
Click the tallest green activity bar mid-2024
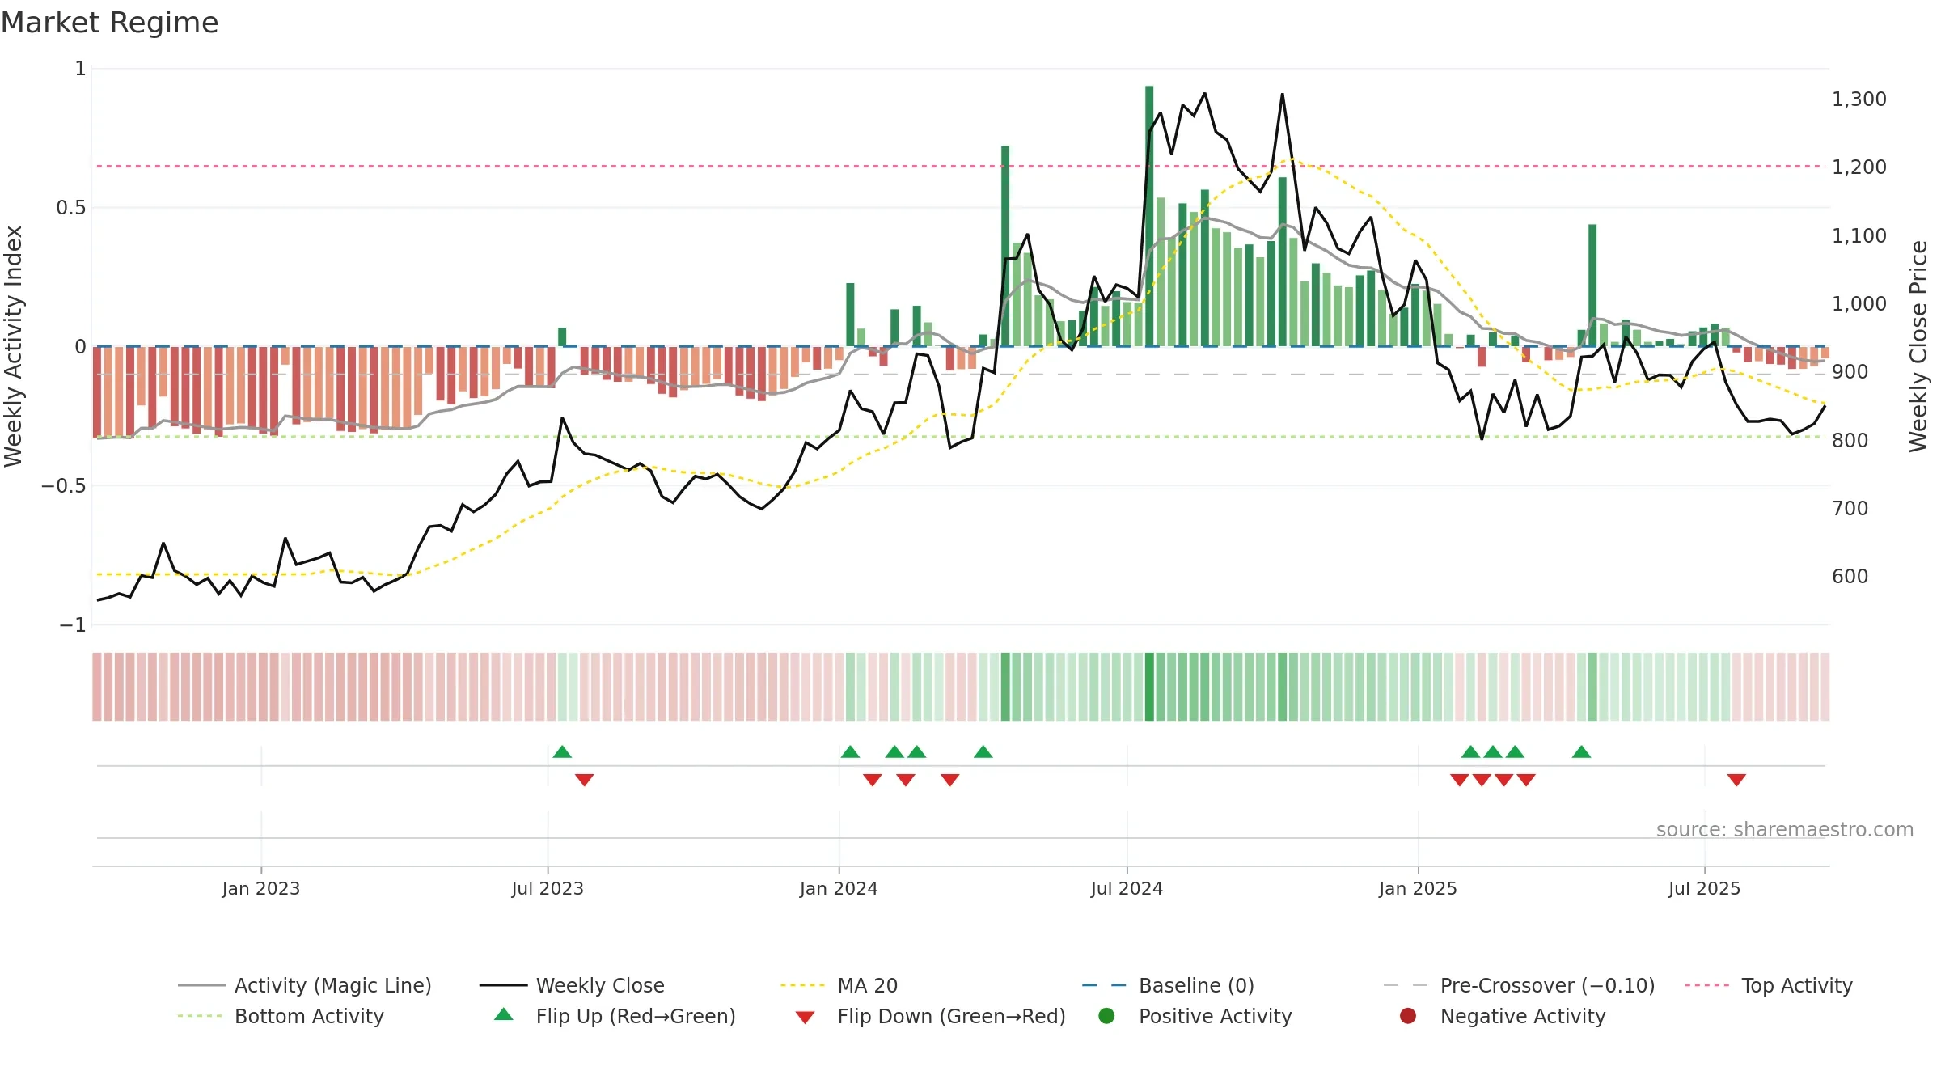(1149, 216)
